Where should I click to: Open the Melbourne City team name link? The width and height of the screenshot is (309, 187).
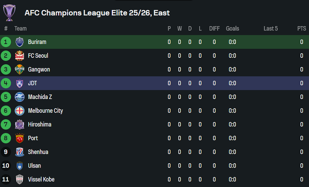point(45,111)
